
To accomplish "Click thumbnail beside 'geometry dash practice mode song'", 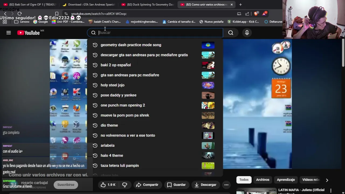I will click(x=208, y=45).
